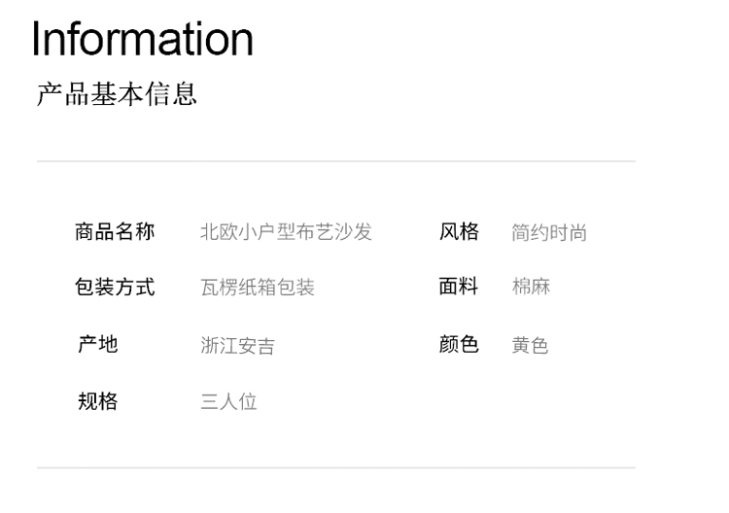729x513 pixels.
Task: Click the divider line below 产品基本信息
Action: pyautogui.click(x=336, y=161)
